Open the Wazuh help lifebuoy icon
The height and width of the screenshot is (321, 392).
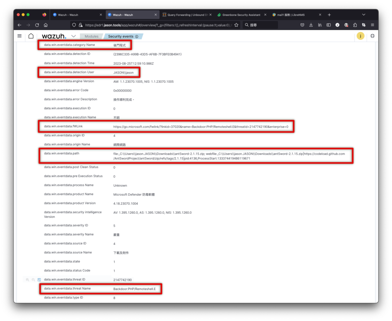(x=372, y=36)
